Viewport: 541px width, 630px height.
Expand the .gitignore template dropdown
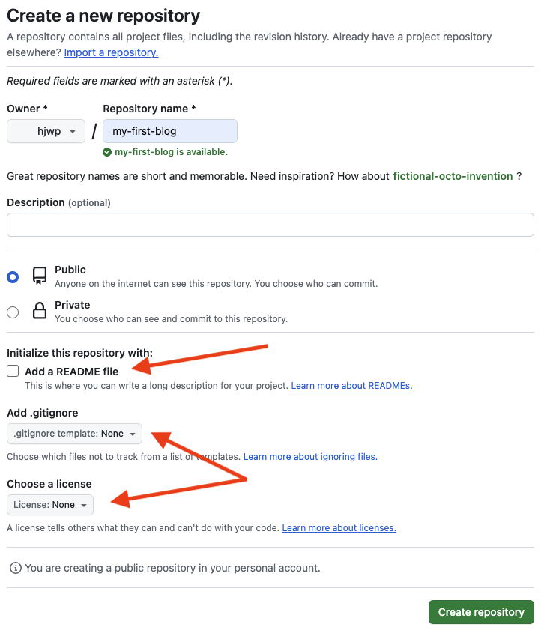point(74,434)
